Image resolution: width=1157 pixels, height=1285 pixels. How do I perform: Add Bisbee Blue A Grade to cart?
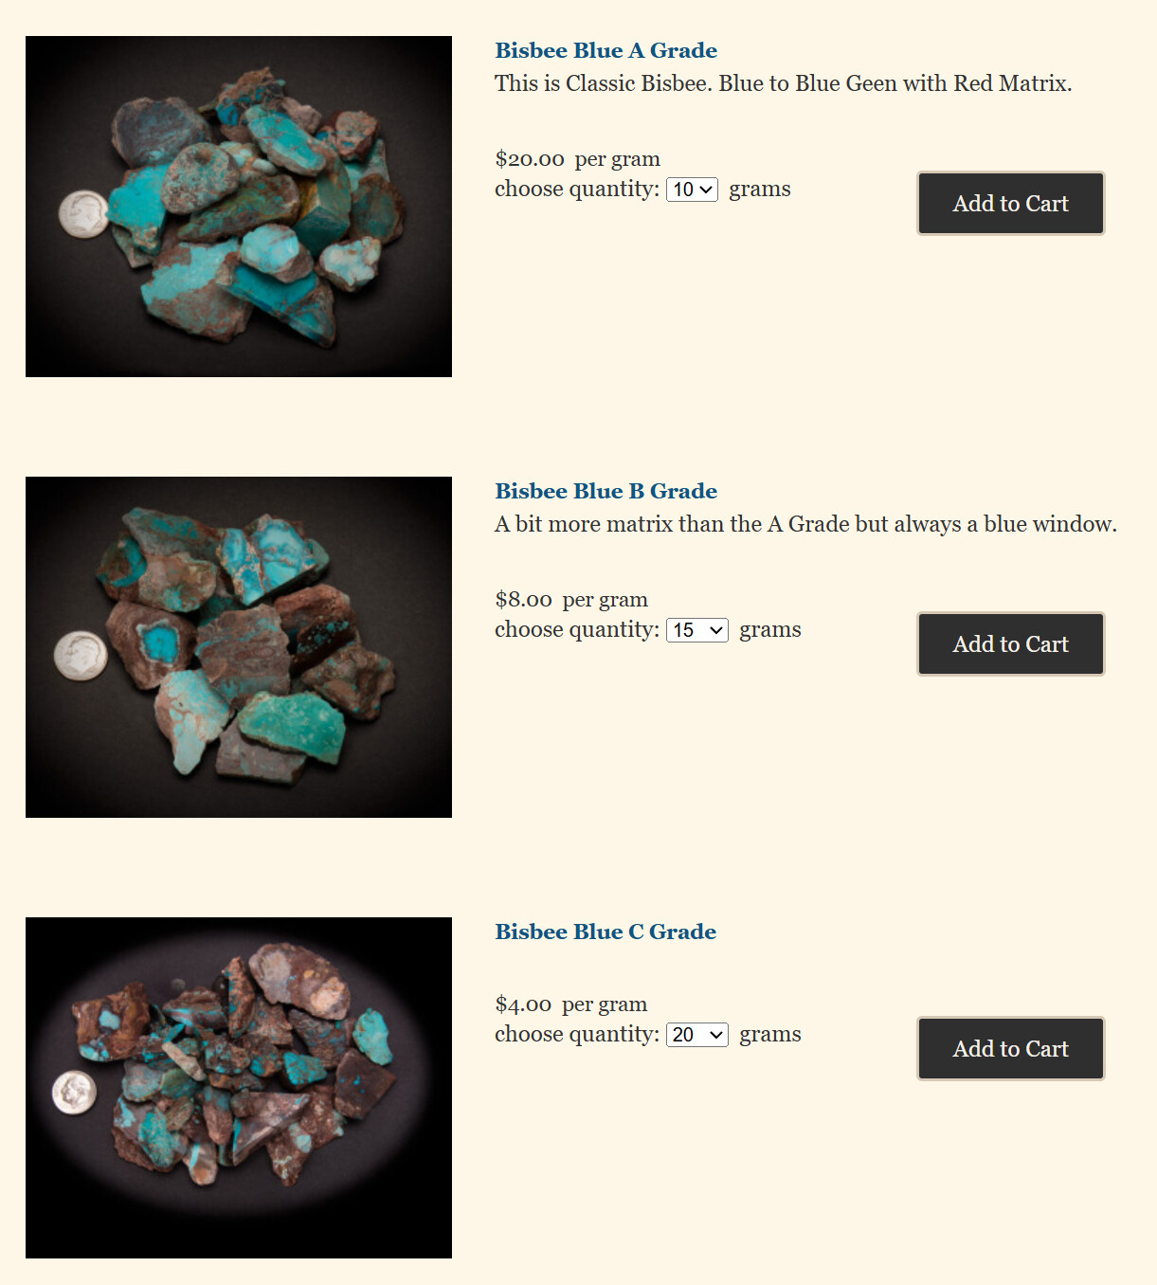(1010, 203)
